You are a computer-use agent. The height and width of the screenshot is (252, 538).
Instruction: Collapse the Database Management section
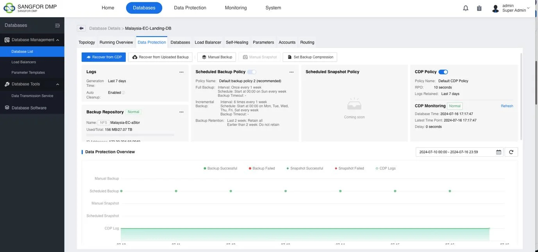coord(57,39)
